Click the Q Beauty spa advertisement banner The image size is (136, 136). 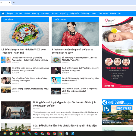(117, 52)
